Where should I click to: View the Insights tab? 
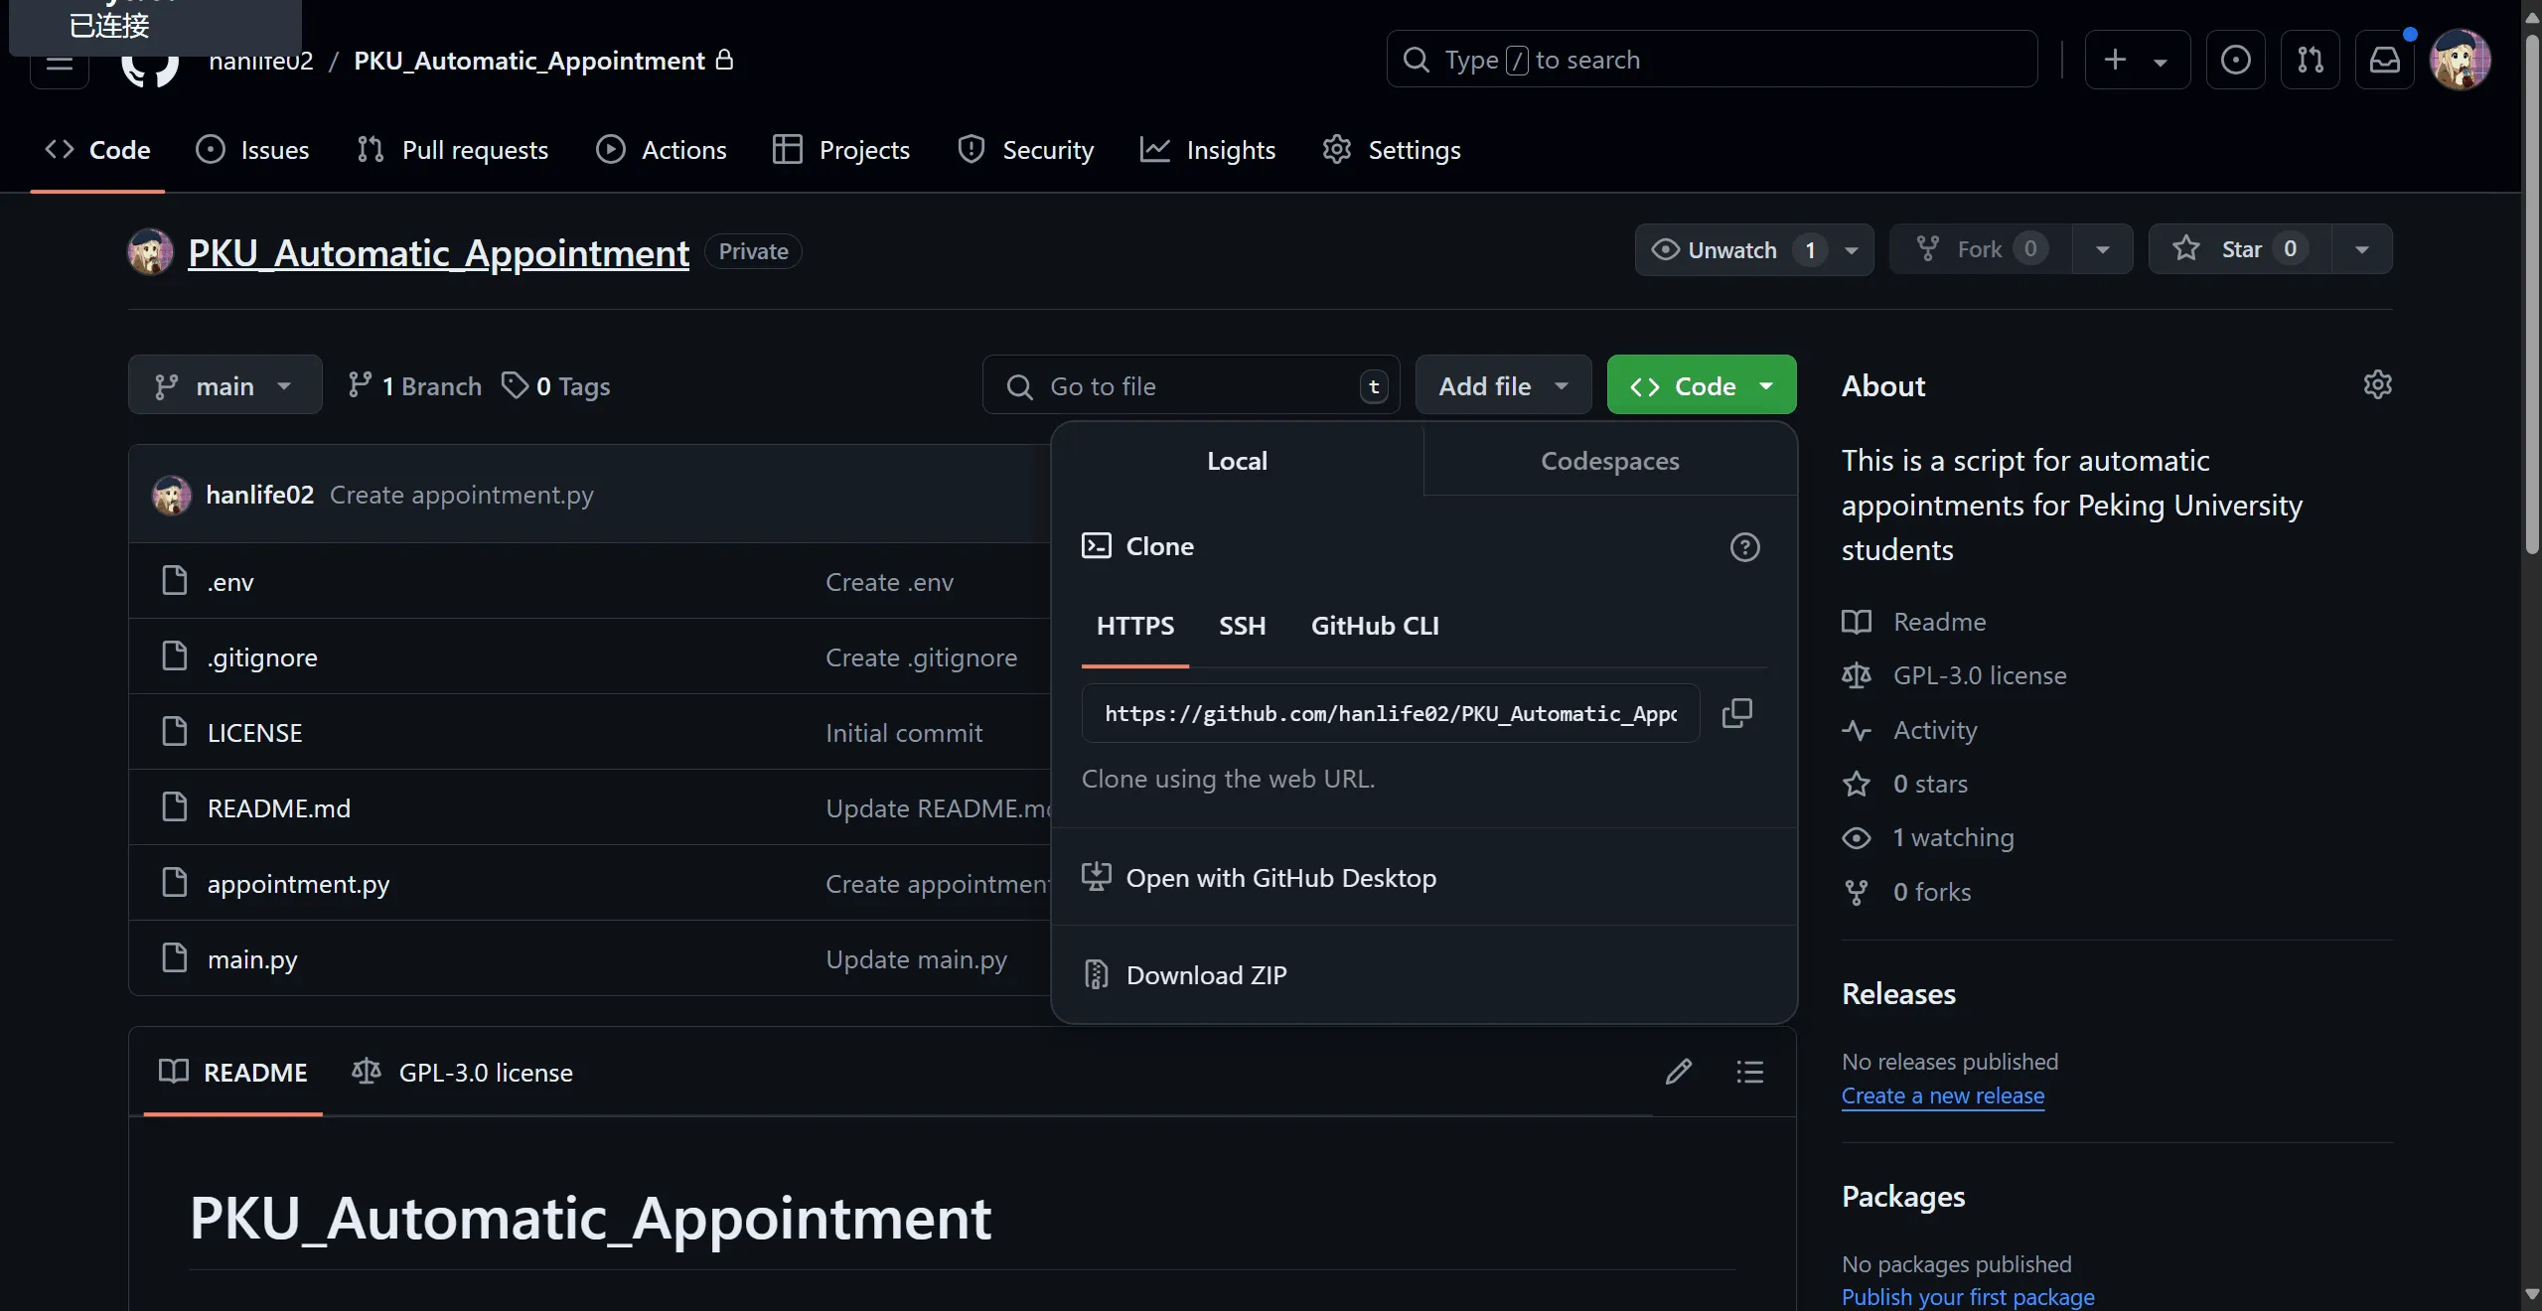(1208, 150)
